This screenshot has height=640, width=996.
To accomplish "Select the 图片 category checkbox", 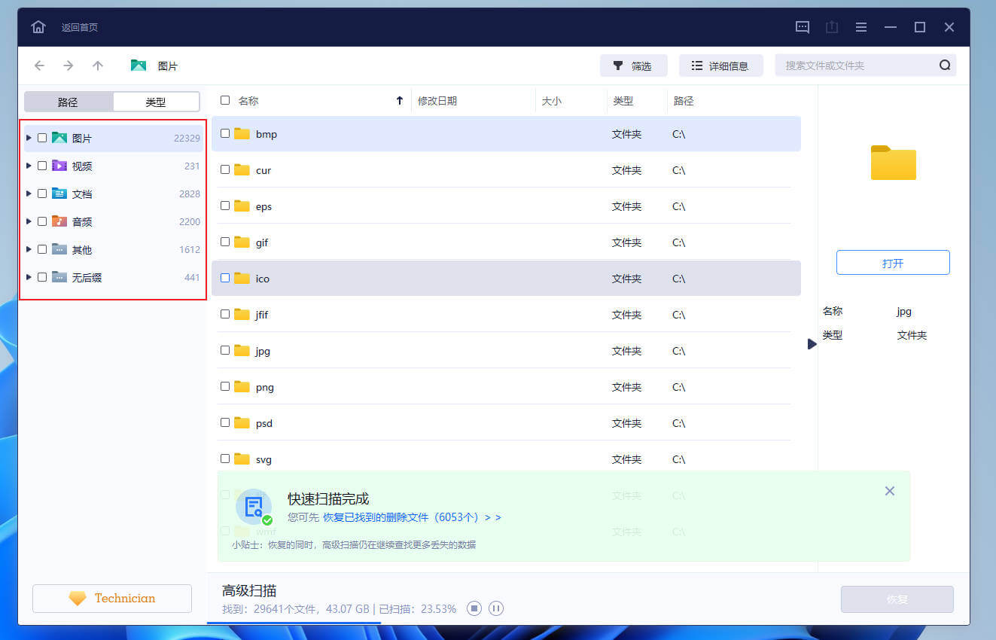I will [42, 138].
